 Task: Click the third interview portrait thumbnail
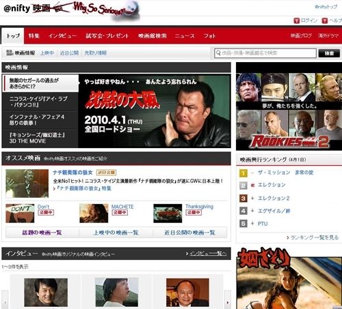pos(187,293)
